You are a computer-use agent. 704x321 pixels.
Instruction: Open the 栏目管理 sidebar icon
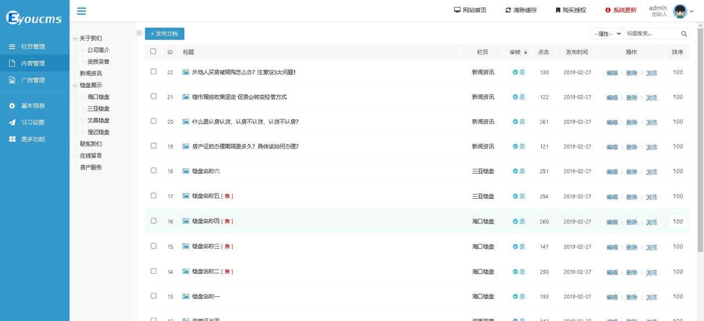(x=12, y=47)
